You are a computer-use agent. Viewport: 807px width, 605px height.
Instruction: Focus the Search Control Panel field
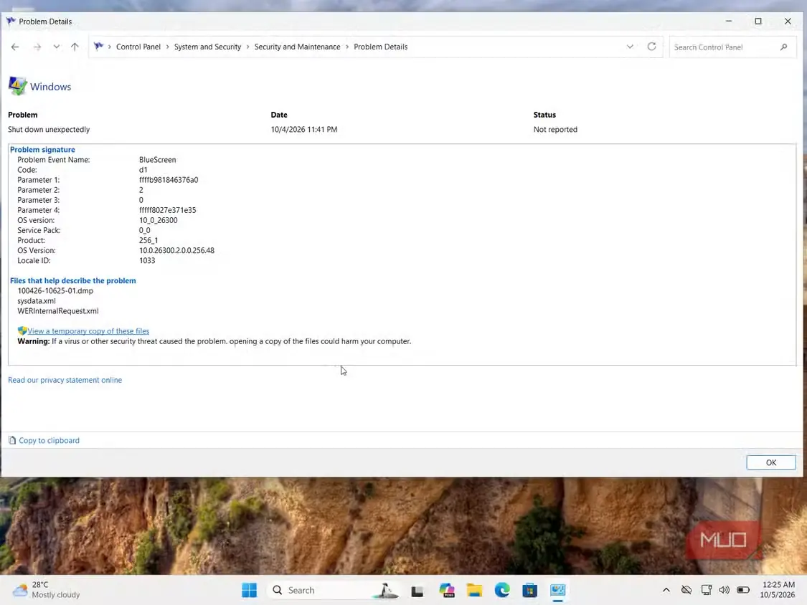pyautogui.click(x=732, y=47)
